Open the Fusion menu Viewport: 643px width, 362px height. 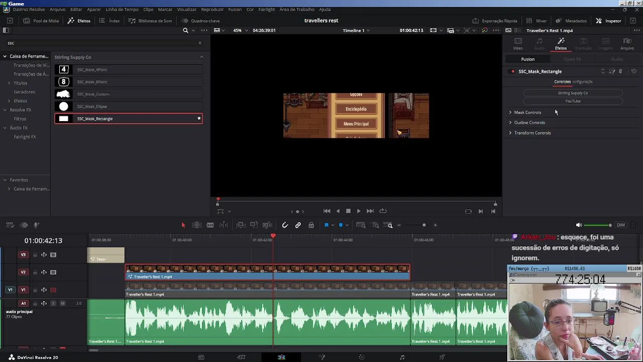pyautogui.click(x=235, y=10)
